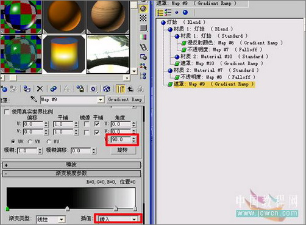Open the 插值 interpolation dropdown
Image resolution: width=306 pixels, height=225 pixels.
[134, 220]
